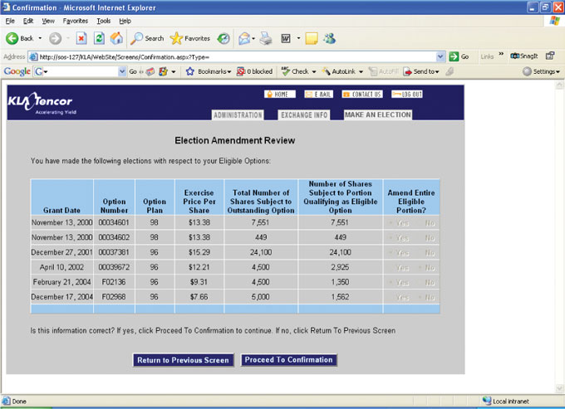Image resolution: width=565 pixels, height=409 pixels.
Task: Click the HOME link in header
Action: tap(280, 95)
